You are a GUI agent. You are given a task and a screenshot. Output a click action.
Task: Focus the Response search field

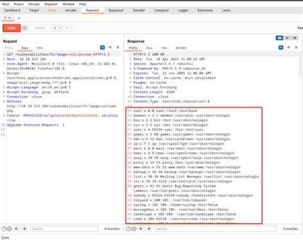(x=215, y=229)
